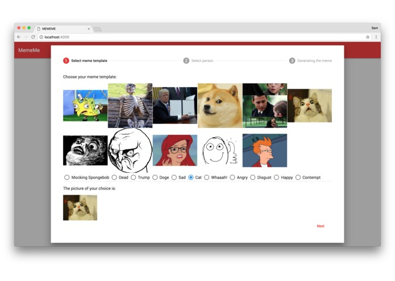Select the Angry radio button
Screen dimensions: 395x281
coord(232,177)
